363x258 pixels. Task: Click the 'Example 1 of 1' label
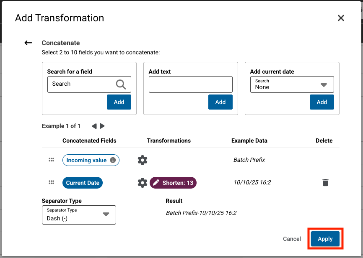(x=61, y=126)
